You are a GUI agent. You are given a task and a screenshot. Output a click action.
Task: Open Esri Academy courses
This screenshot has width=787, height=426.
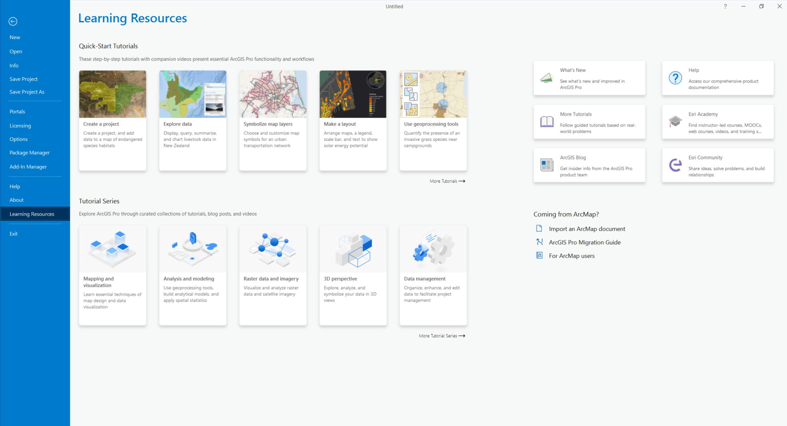(x=717, y=122)
